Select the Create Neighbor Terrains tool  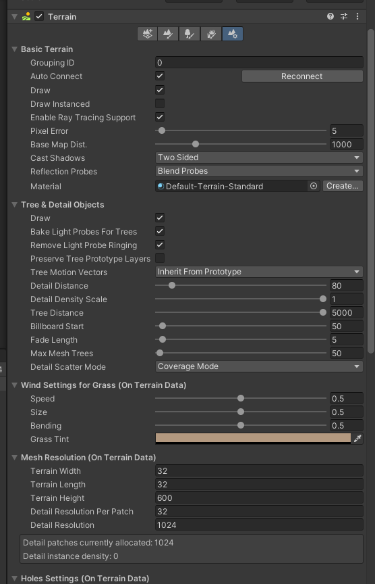147,34
